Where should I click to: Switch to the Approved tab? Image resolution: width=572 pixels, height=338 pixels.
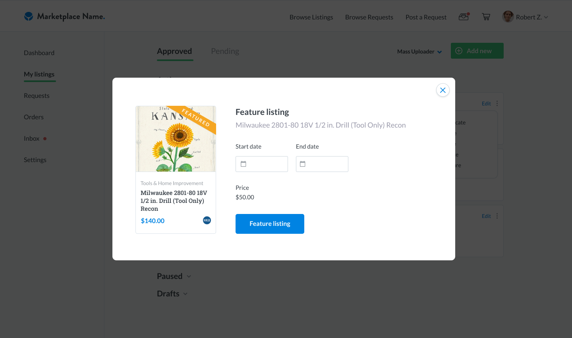point(174,51)
